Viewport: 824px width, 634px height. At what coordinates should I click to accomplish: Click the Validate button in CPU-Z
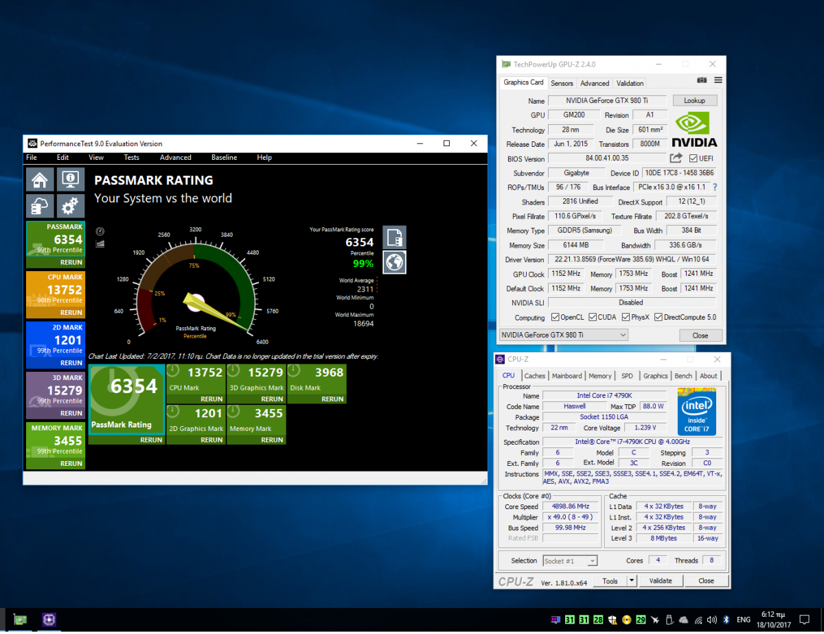click(x=661, y=580)
